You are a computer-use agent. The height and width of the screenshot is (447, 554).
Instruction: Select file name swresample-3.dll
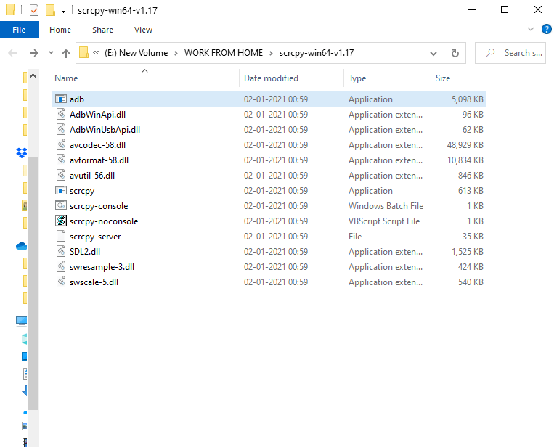102,267
